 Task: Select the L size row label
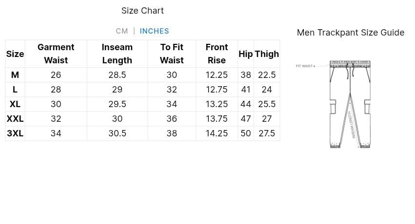(15, 90)
